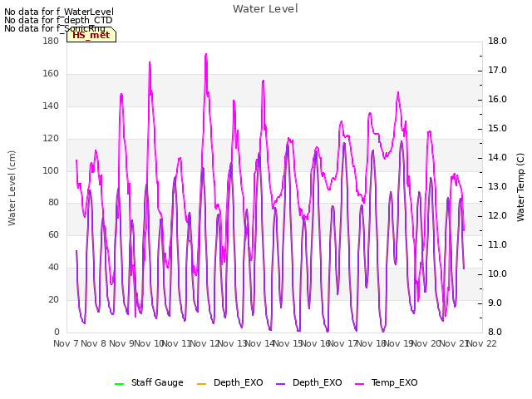Click the Nov 7 x-axis tick label
The image size is (532, 399).
tap(66, 343)
